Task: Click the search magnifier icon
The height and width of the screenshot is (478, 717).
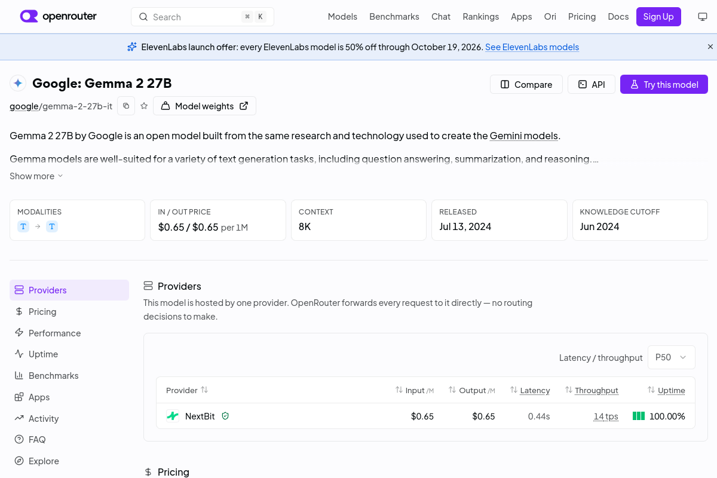Action: (x=143, y=17)
